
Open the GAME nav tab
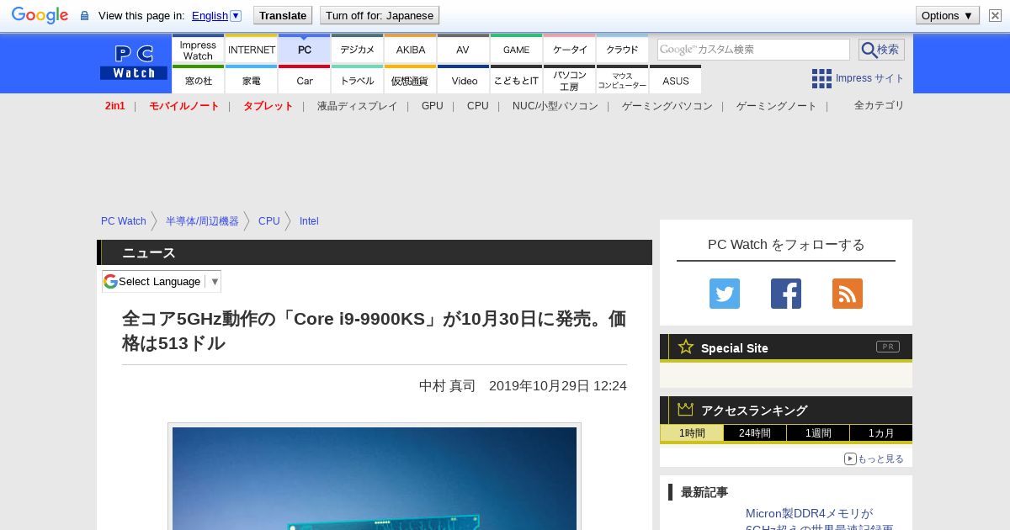point(516,50)
